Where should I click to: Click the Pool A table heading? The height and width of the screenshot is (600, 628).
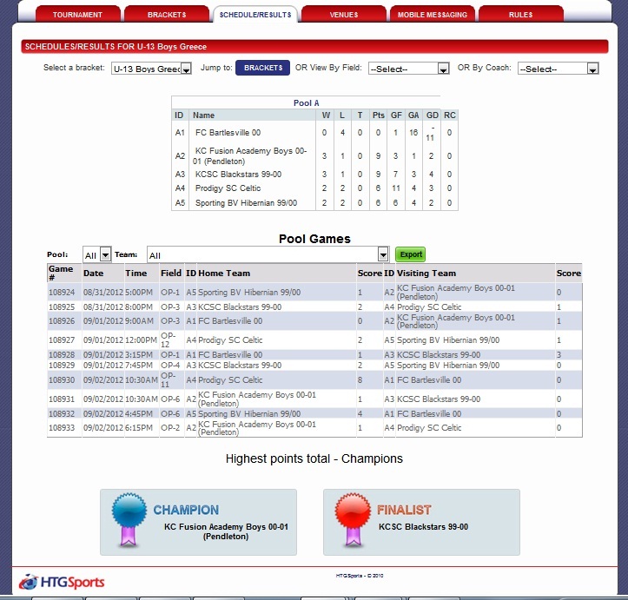[306, 103]
